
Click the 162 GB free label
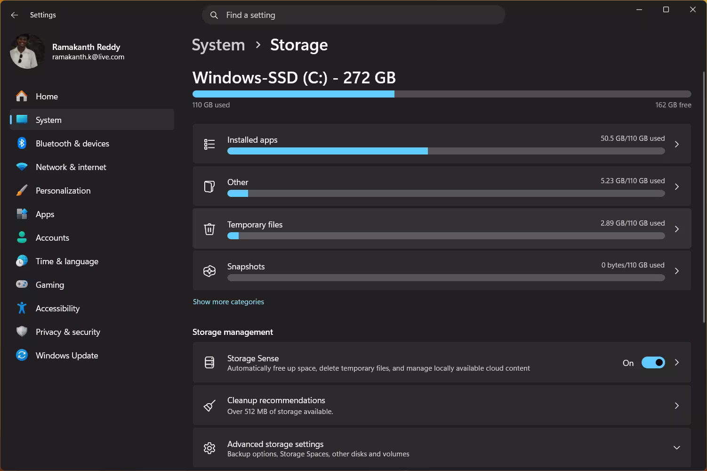(673, 105)
